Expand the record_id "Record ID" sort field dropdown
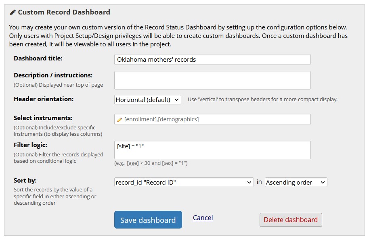 pyautogui.click(x=184, y=183)
